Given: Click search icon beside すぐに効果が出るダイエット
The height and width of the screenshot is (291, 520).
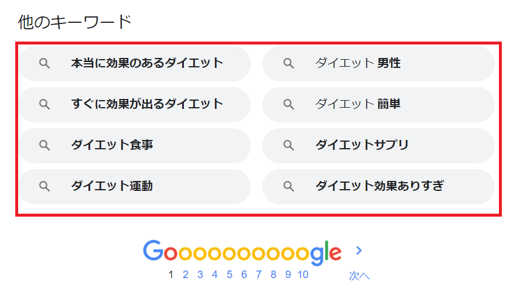Looking at the screenshot, I should coord(45,104).
